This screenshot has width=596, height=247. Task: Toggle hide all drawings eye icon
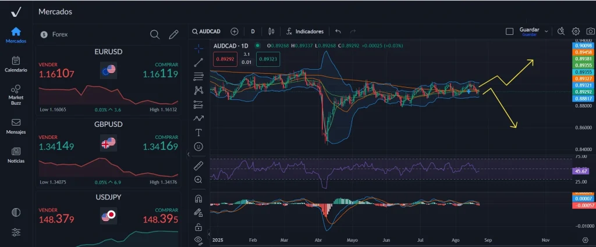pos(198,239)
